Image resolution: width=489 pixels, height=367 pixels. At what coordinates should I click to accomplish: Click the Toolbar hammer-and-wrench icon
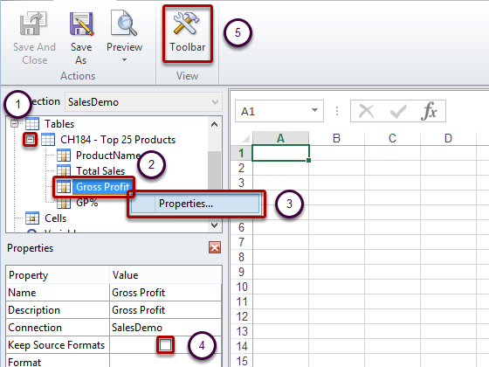coord(187,23)
